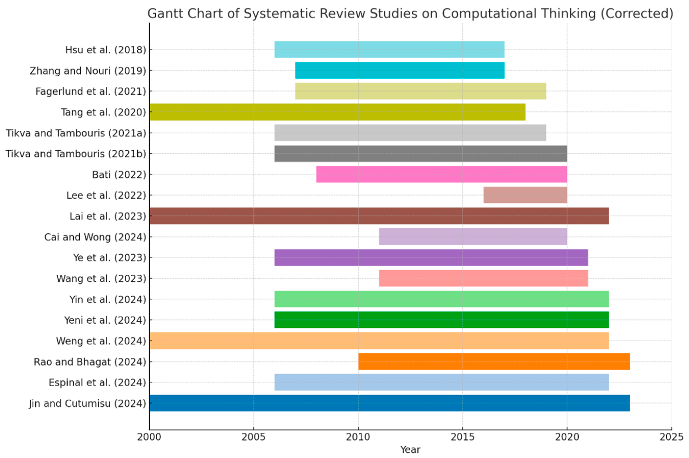Click the Yeni et al. (2024) green bar
Viewport: 689px width, 458px height.
(x=441, y=320)
